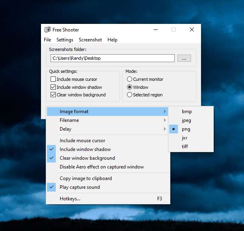Toggle Include window shadow menu entry

(x=107, y=149)
